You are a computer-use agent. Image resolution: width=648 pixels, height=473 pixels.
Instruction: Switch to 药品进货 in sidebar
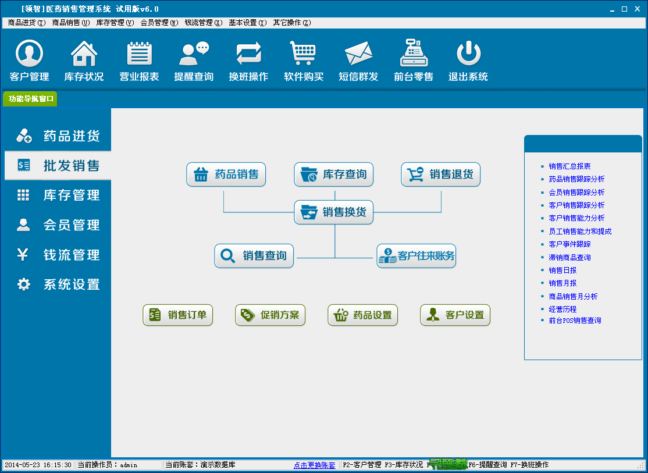pos(58,136)
